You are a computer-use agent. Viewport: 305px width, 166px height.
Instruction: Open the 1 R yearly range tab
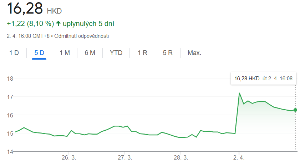point(143,53)
